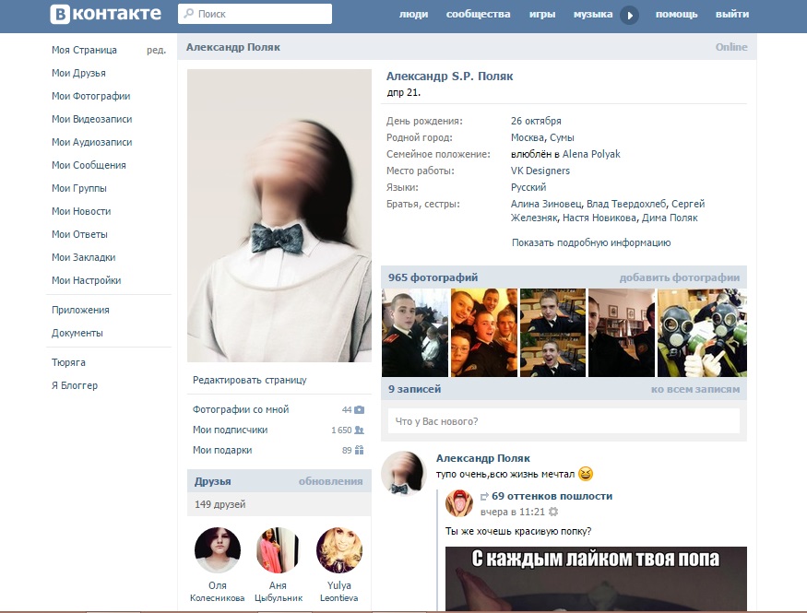Open Мои Группы in the sidebar
This screenshot has height=613, width=807.
coord(79,188)
